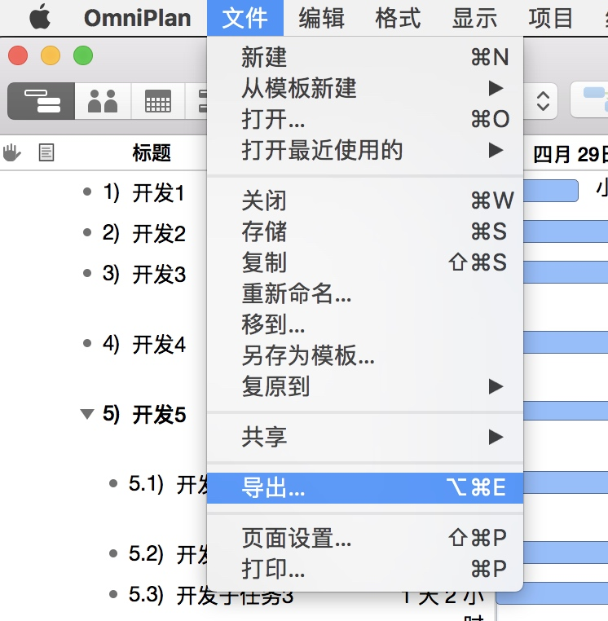Click the green zoom window button

click(83, 55)
